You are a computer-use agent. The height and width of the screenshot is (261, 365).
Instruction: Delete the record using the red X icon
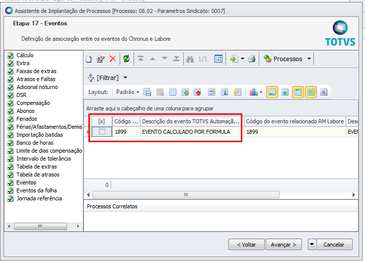coord(113,59)
